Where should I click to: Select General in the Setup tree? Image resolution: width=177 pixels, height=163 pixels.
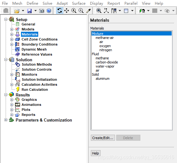(28, 24)
